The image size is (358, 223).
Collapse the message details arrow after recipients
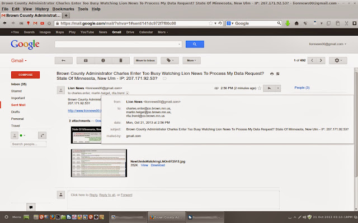pos(128,93)
